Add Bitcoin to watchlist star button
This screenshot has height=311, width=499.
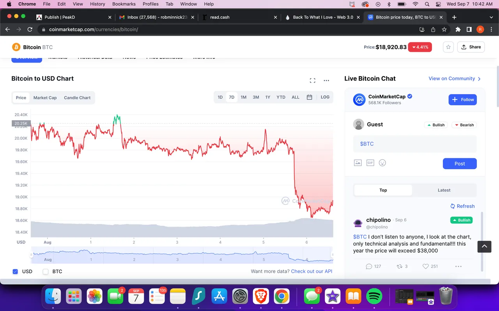point(448,47)
